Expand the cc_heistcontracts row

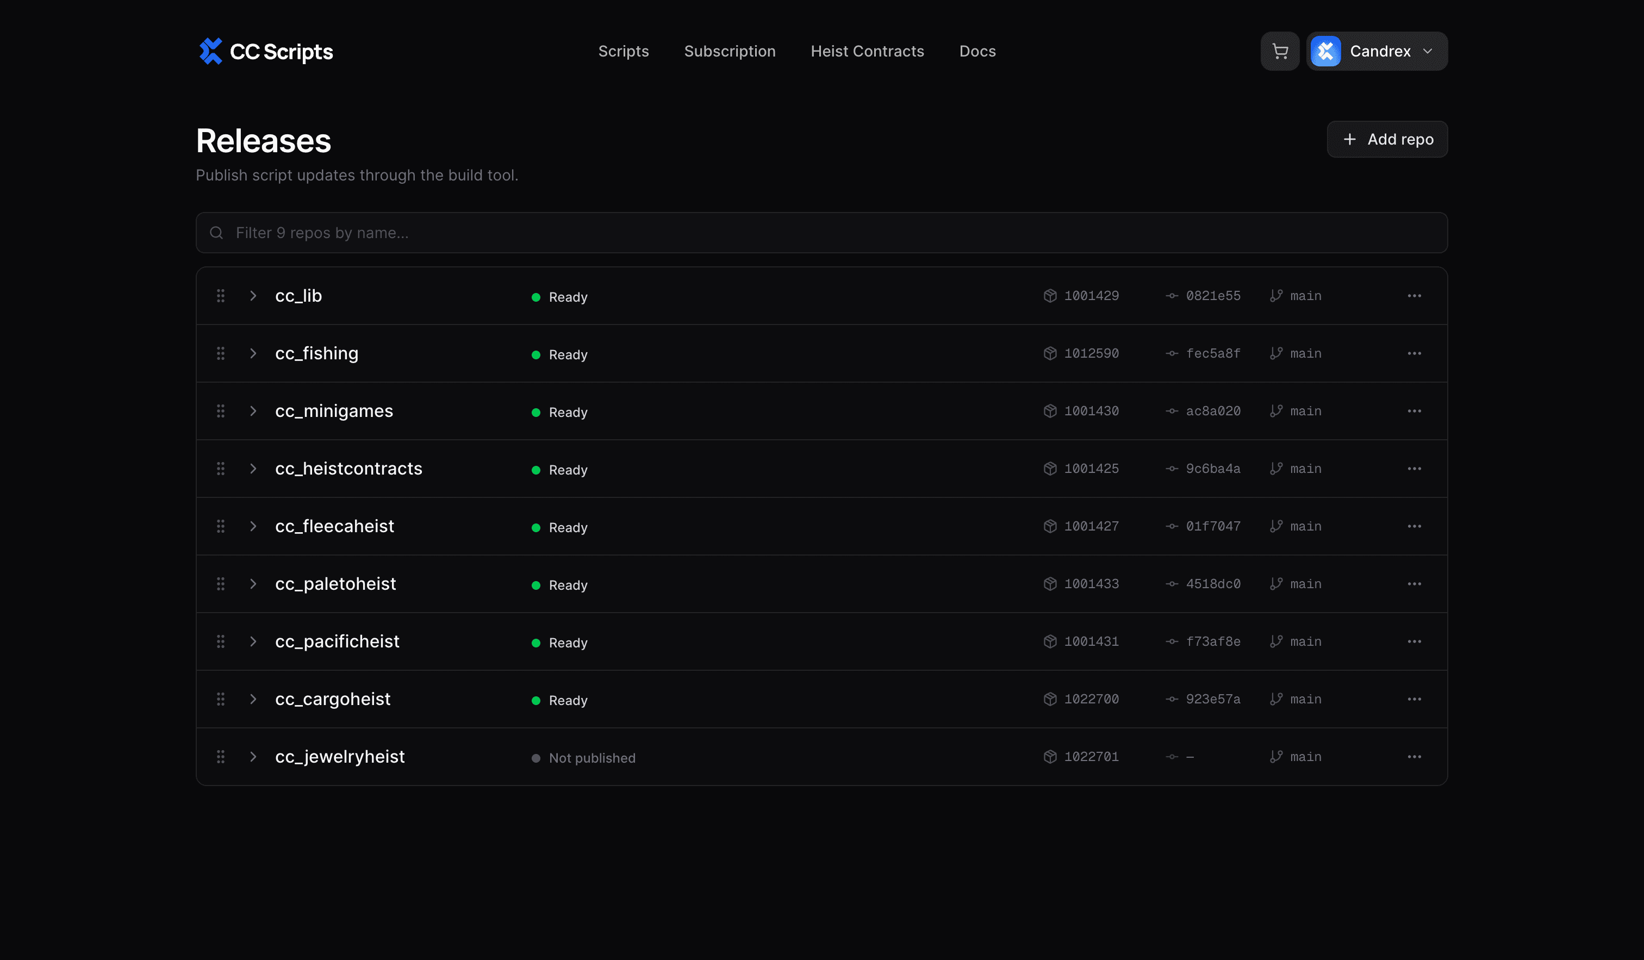click(x=253, y=468)
